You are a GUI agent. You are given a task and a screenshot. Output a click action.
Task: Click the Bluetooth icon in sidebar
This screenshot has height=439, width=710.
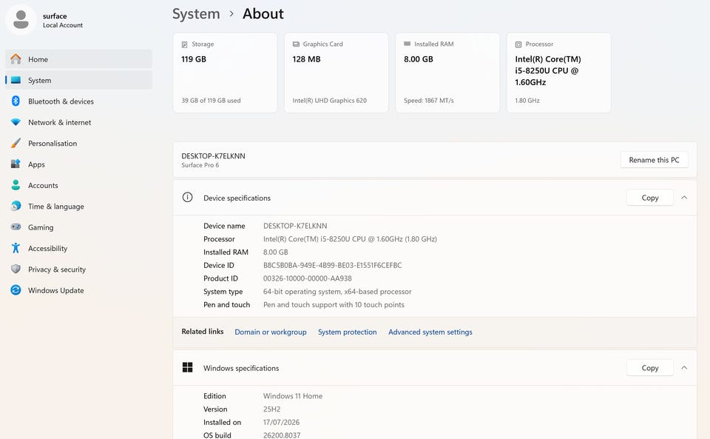pyautogui.click(x=16, y=101)
